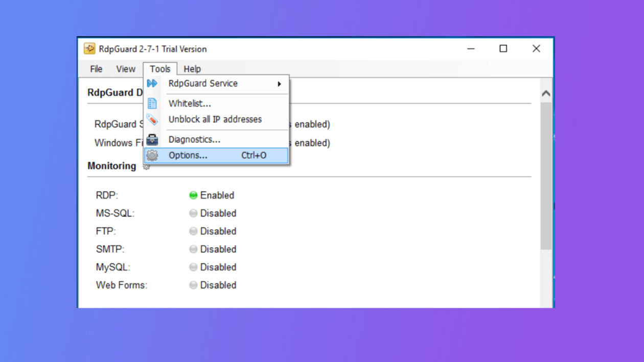644x362 pixels.
Task: Click the gear icon beside Monitoring heading
Action: pos(146,166)
